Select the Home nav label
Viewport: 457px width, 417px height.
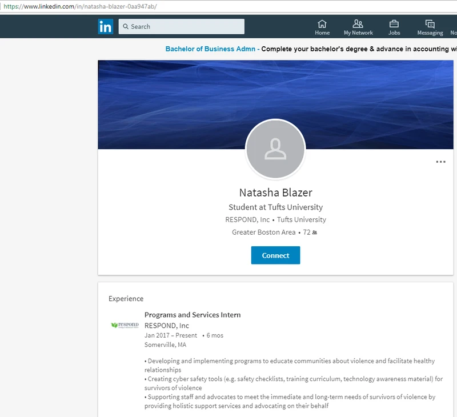pos(322,33)
